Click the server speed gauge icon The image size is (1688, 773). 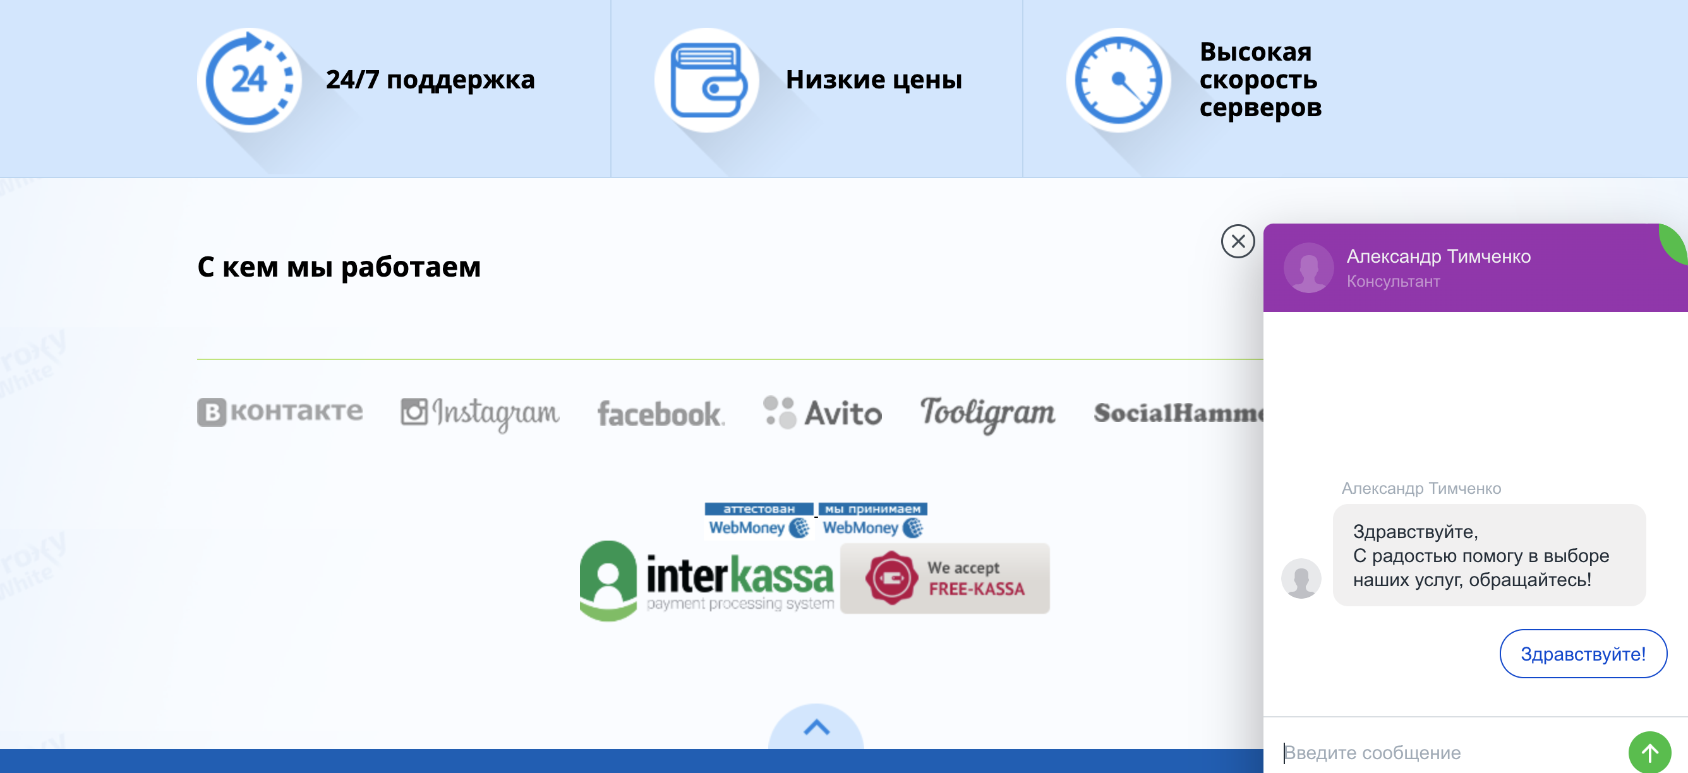tap(1118, 80)
